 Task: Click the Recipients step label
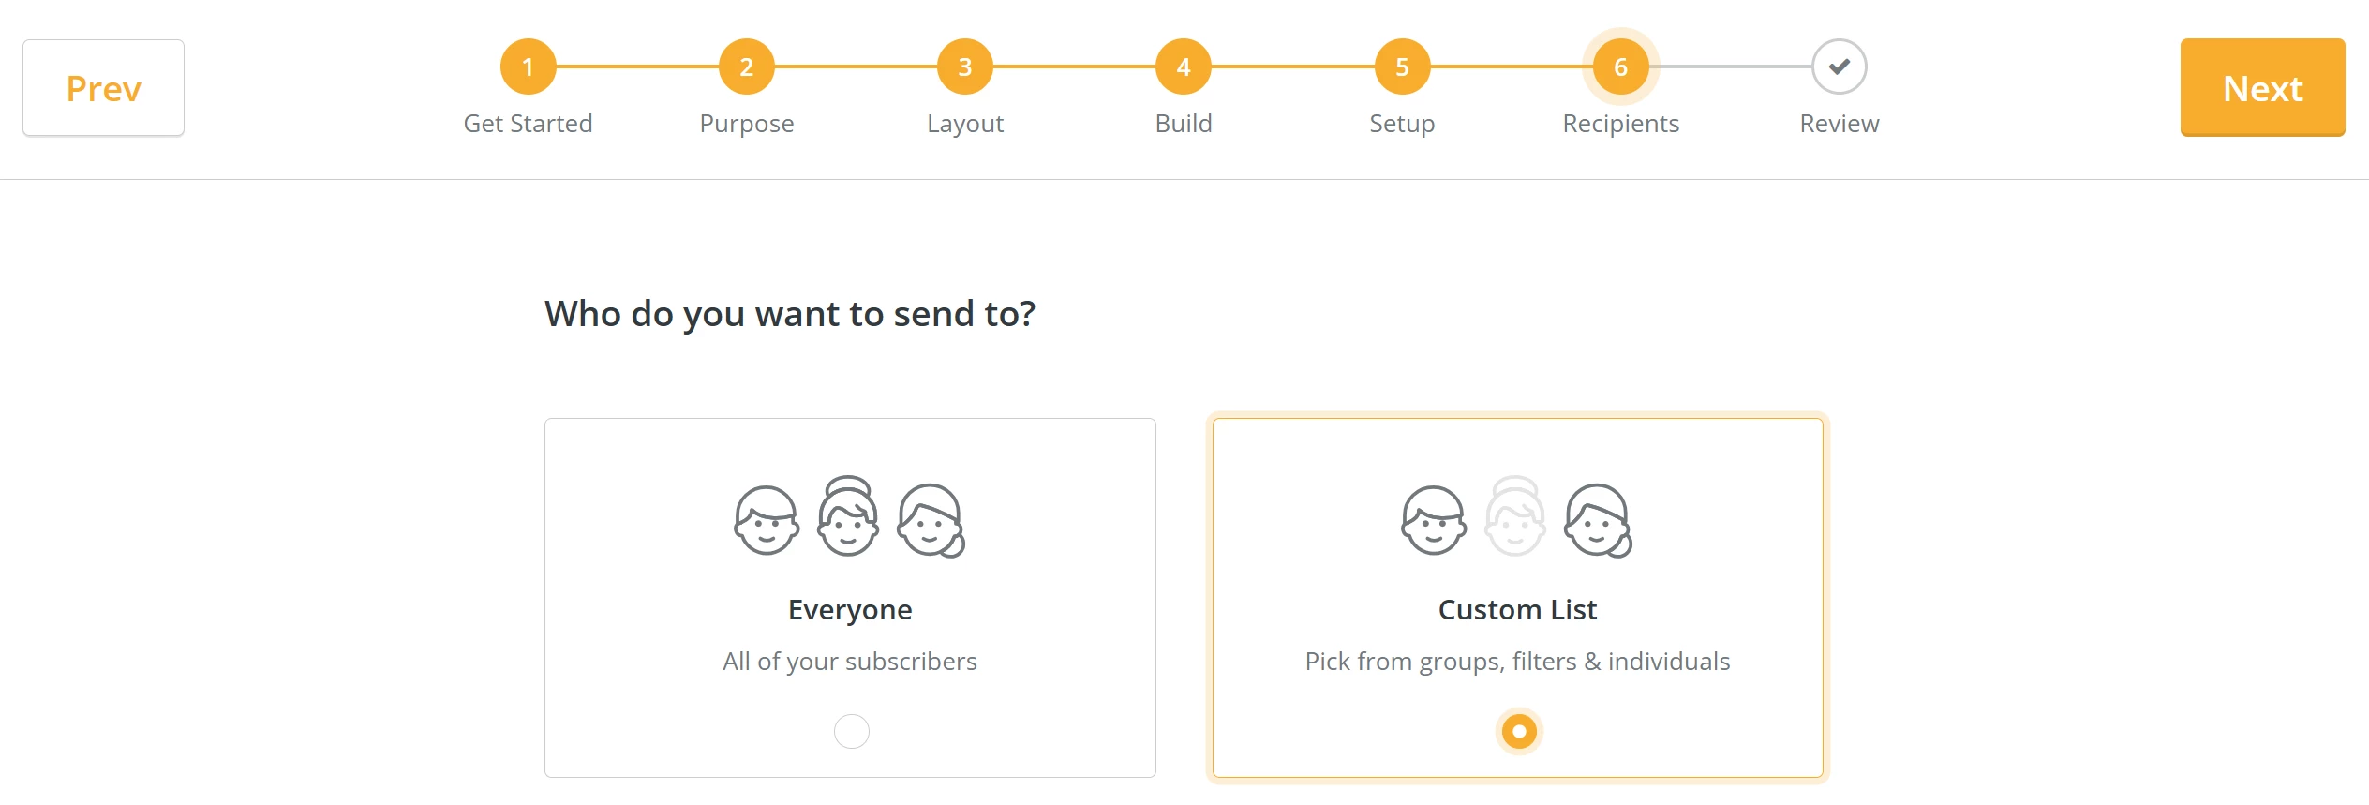[x=1620, y=124]
